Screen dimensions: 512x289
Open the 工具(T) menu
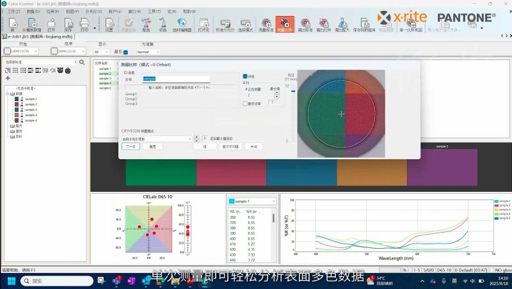[154, 12]
